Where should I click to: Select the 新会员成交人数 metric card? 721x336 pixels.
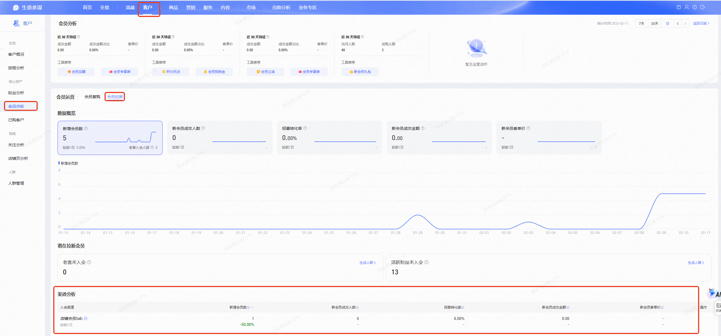[220, 138]
